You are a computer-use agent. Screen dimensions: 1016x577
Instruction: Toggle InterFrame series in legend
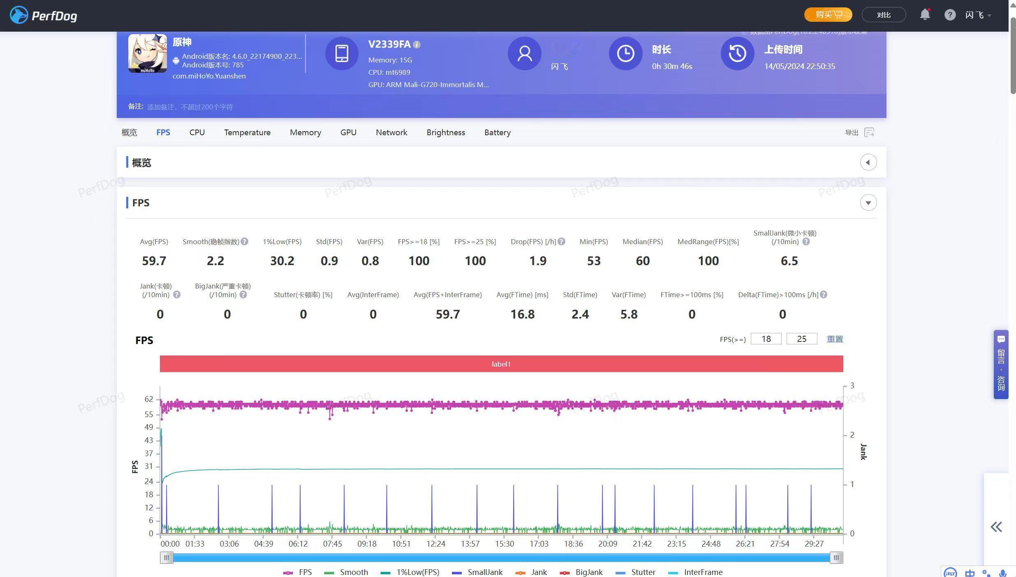[695, 572]
